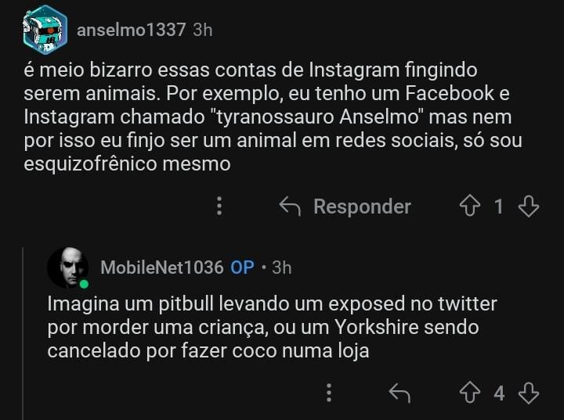Downvote the anselmo1337 comment

tap(529, 206)
